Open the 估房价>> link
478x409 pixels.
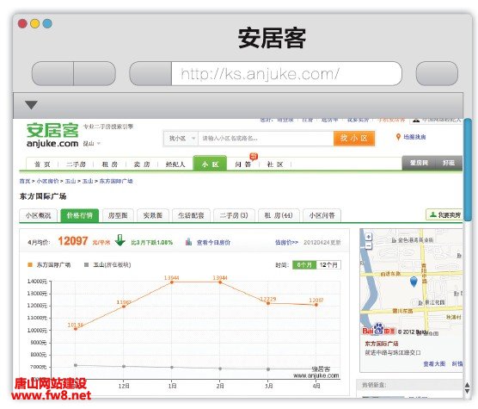pos(286,242)
